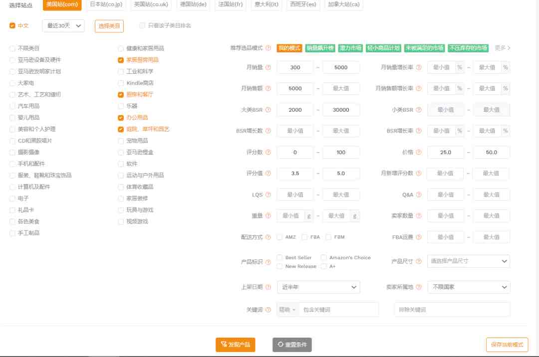
Task: Enable the Best Seller badge checkbox
Action: pyautogui.click(x=279, y=257)
